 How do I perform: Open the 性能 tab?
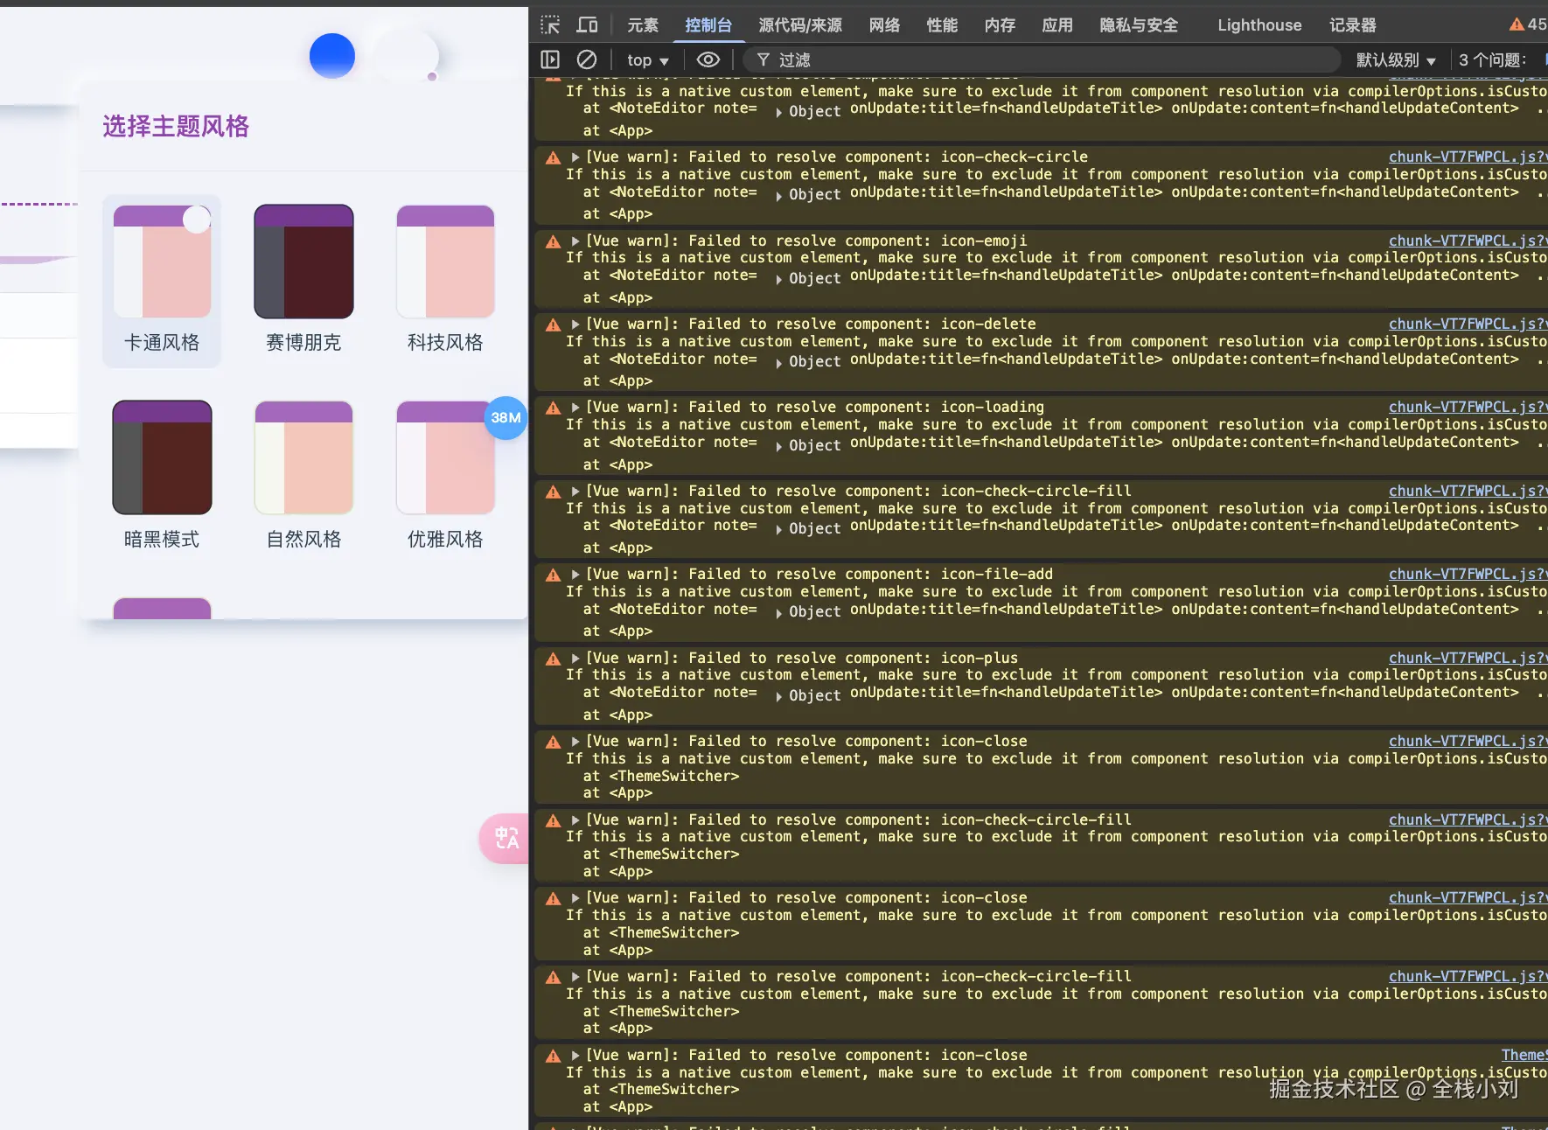(942, 25)
